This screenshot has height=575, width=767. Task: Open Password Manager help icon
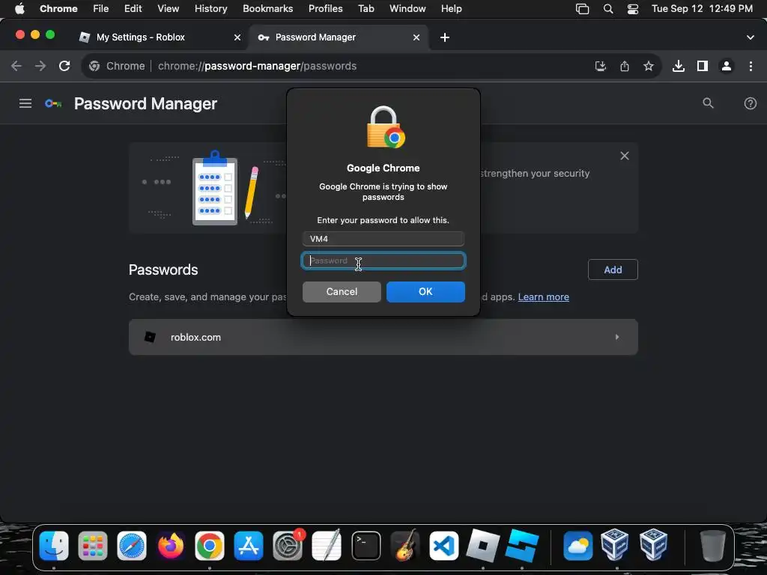click(750, 103)
